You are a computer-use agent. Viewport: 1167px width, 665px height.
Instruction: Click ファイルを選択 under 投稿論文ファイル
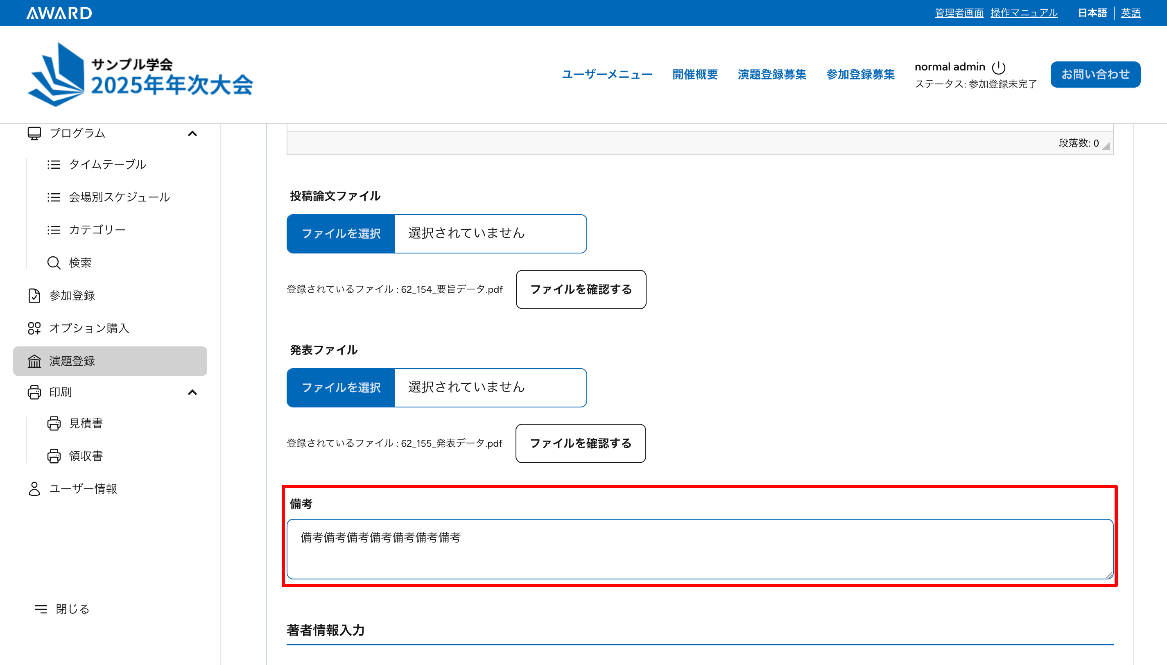(x=341, y=234)
